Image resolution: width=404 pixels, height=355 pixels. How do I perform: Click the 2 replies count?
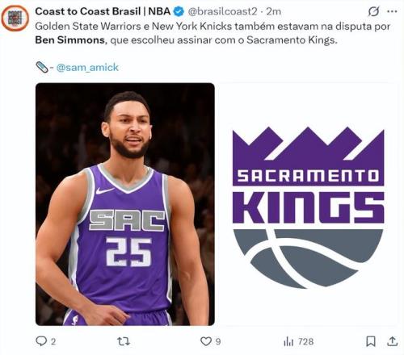53,341
